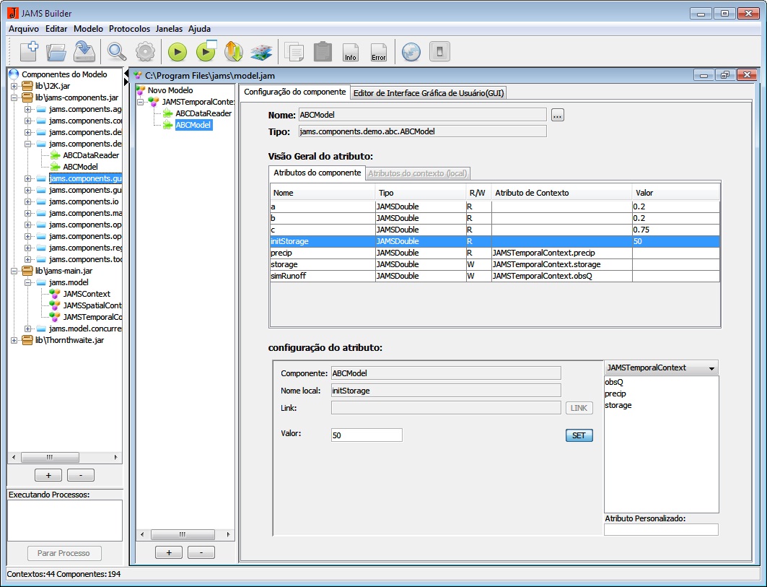
Task: Select the simRunoff attribute row
Action: (x=289, y=276)
